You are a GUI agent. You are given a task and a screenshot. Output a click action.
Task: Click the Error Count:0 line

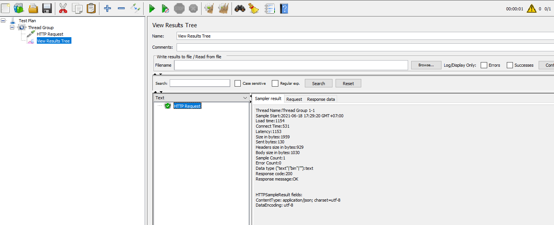coord(268,163)
